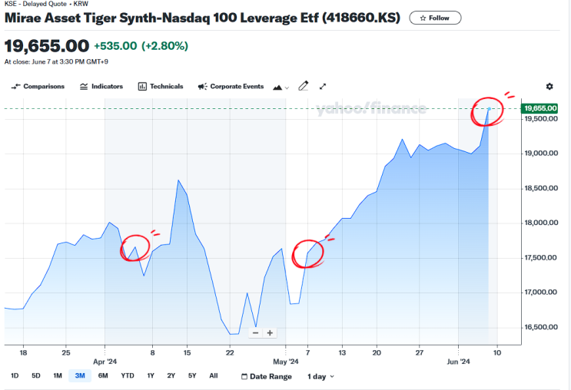This screenshot has height=390, width=571.
Task: Click the Follow star button
Action: pos(435,18)
